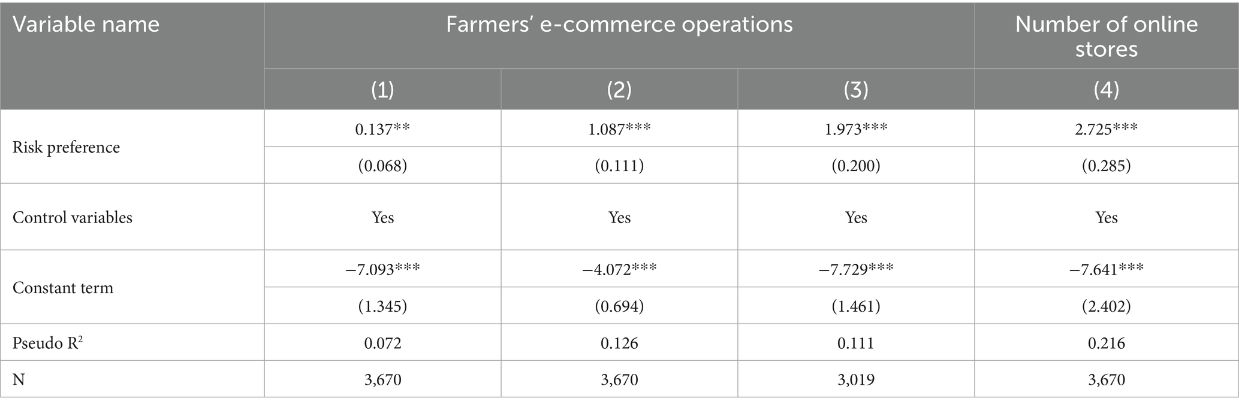Click the risk preference coefficient 0.137**
Viewport: 1239px width, 408px height.
382,129
